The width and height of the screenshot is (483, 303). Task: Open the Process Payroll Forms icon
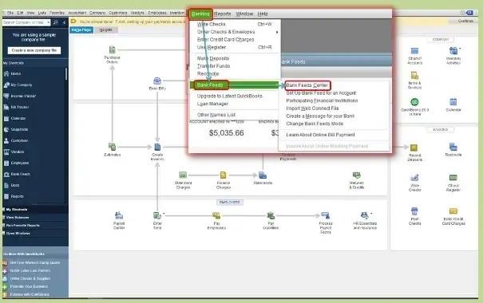click(325, 215)
